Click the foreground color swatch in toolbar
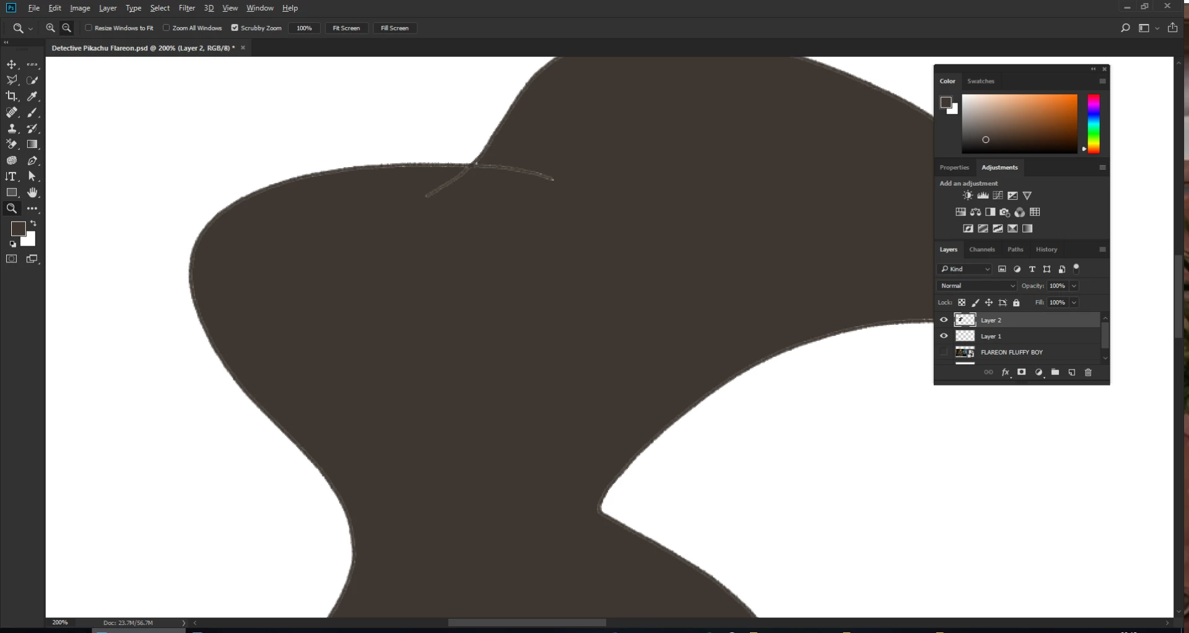Viewport: 1189px width, 633px height. point(17,228)
